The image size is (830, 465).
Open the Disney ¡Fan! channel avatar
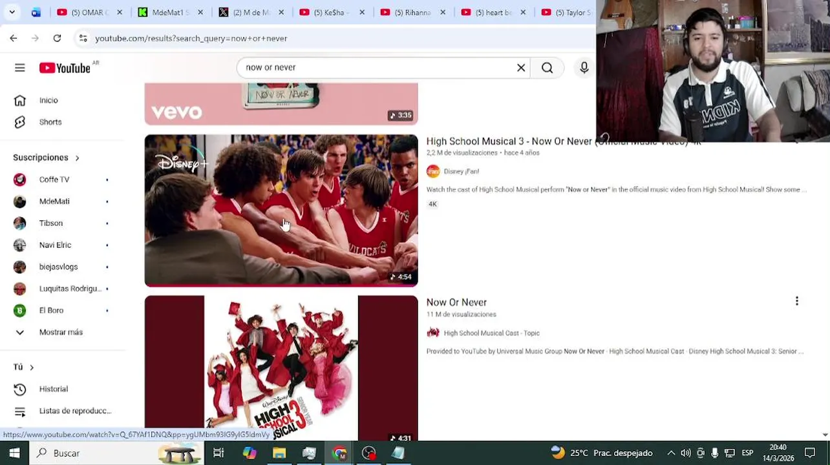point(433,171)
